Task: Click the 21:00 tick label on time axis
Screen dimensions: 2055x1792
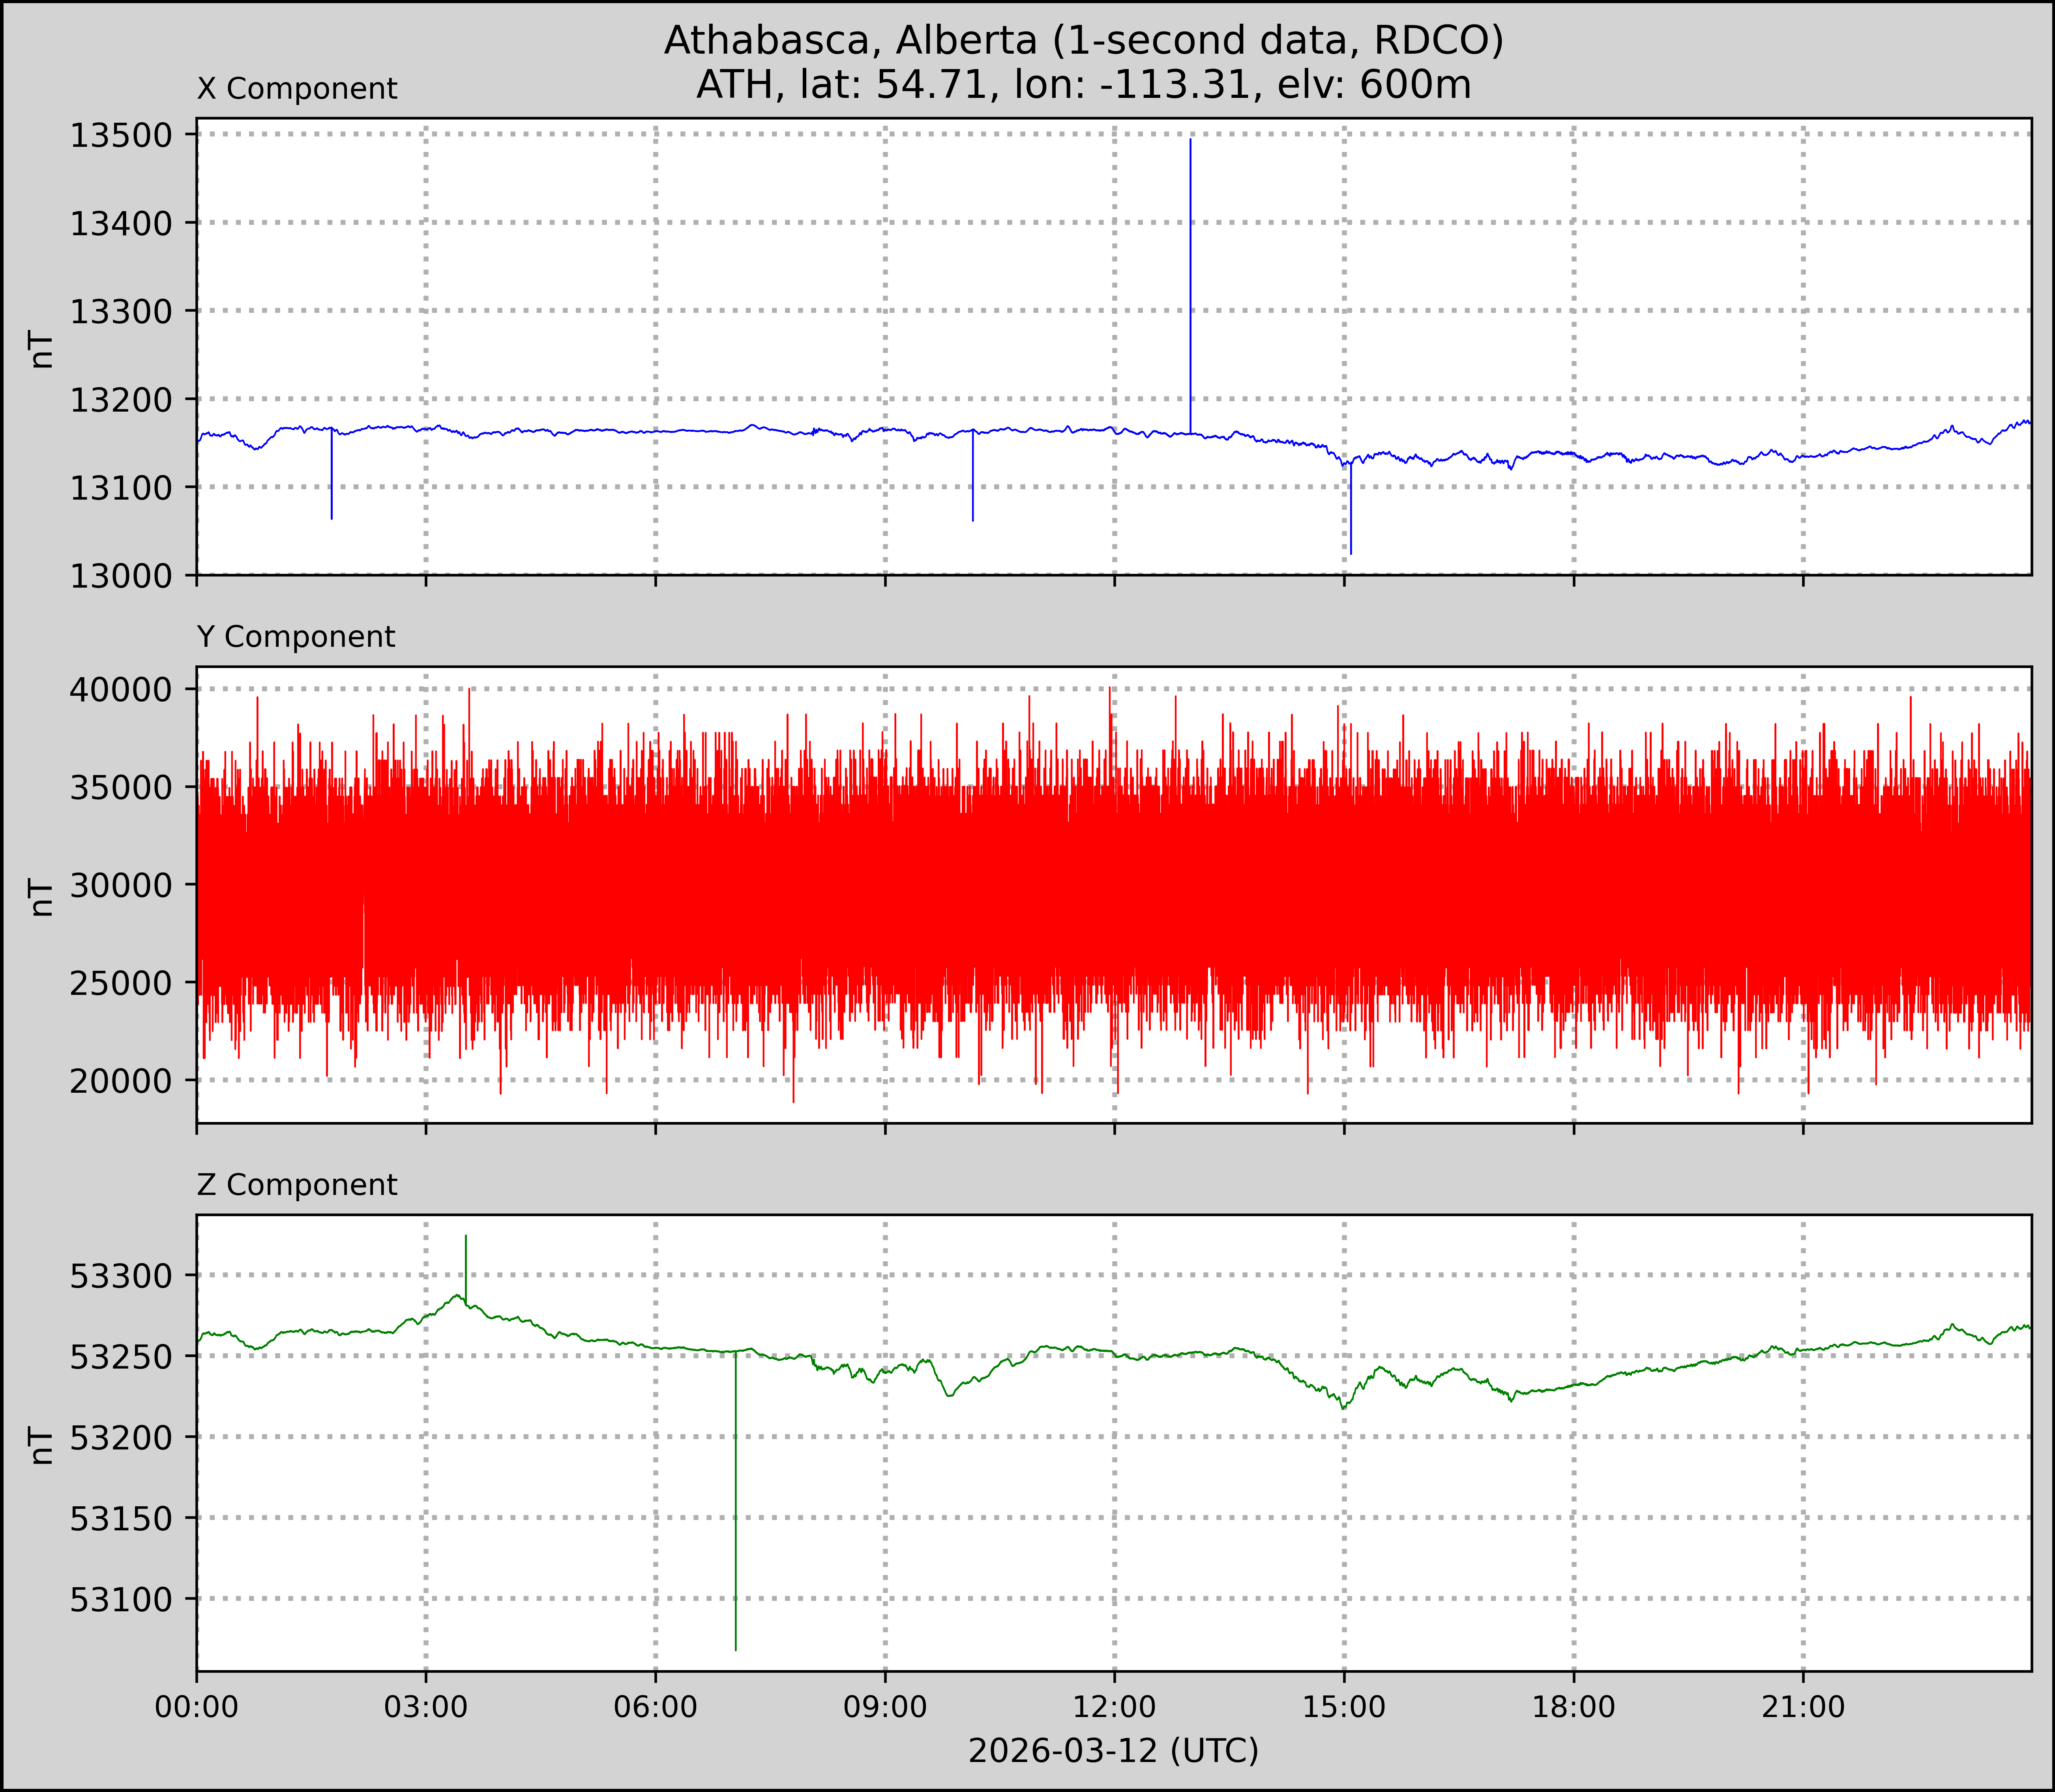Action: click(x=1803, y=1707)
